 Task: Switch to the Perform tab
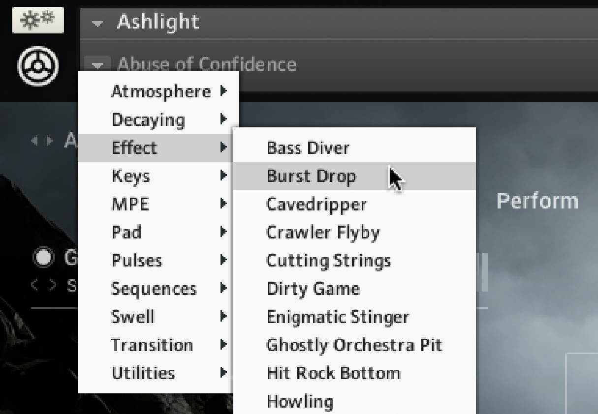(537, 201)
